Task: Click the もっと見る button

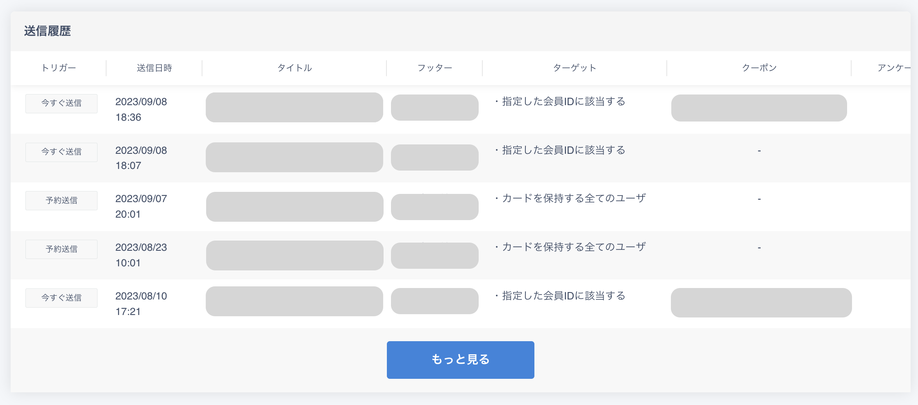Action: pyautogui.click(x=460, y=360)
